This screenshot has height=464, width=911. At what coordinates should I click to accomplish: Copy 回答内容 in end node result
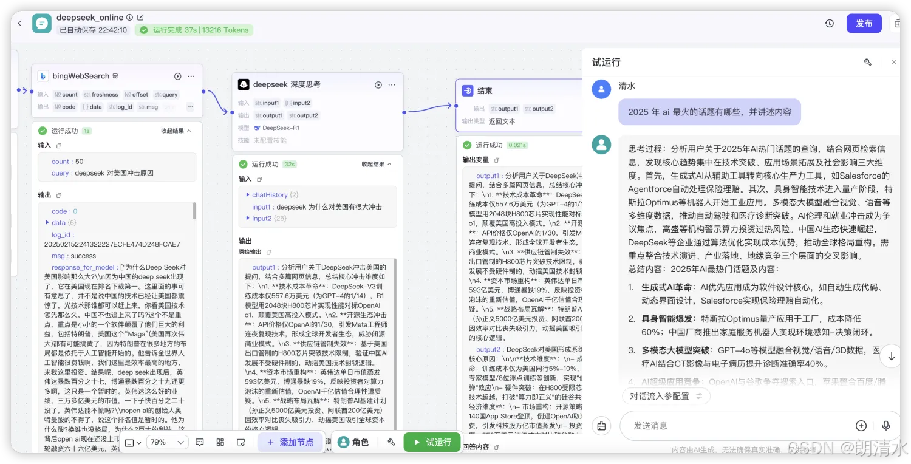pos(496,447)
